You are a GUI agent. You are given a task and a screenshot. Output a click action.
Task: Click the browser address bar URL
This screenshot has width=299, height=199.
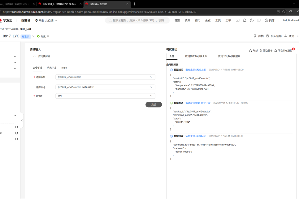100,12
